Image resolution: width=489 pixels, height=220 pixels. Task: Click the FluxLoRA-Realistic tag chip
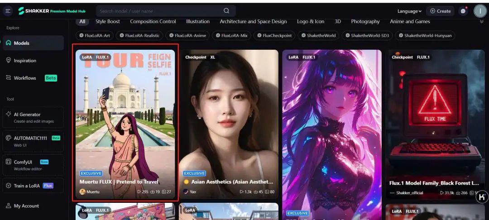pos(139,35)
